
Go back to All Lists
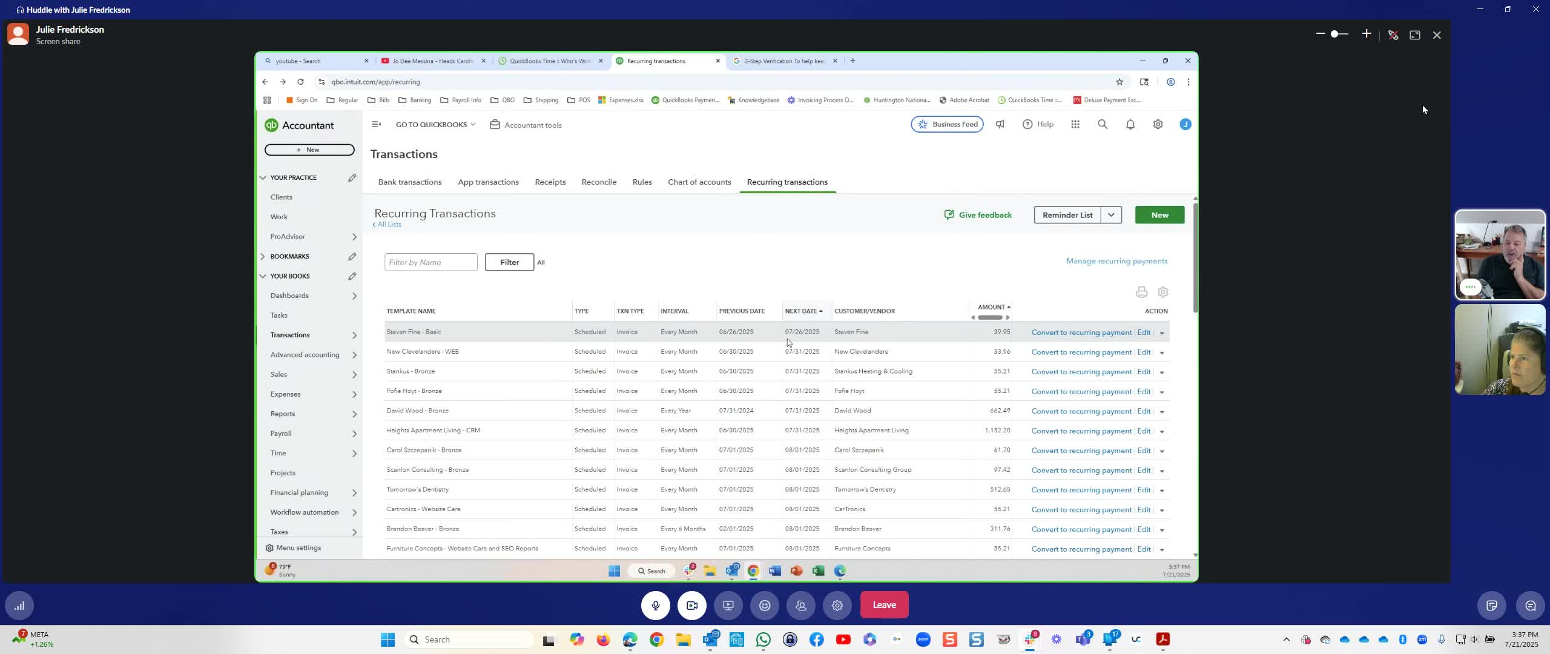tap(387, 225)
